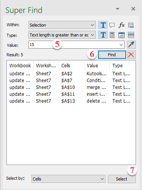The image size is (142, 190).
Task: Clear results with the red X icon
Action: 131,55
